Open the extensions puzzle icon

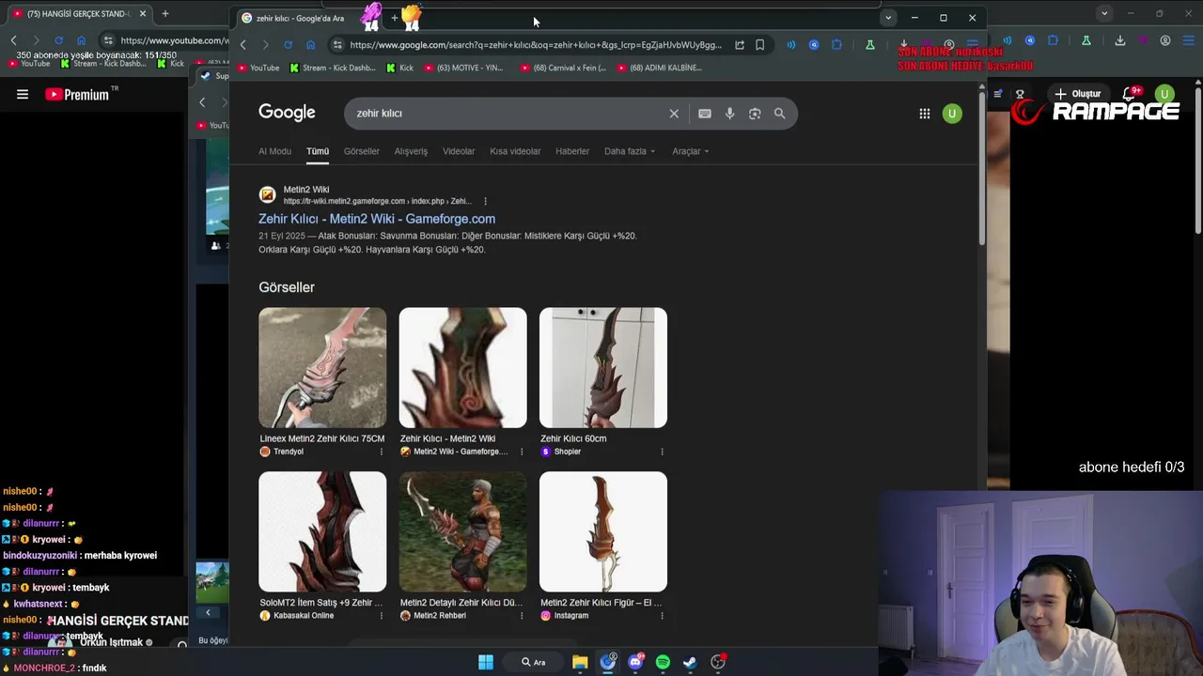coord(836,44)
